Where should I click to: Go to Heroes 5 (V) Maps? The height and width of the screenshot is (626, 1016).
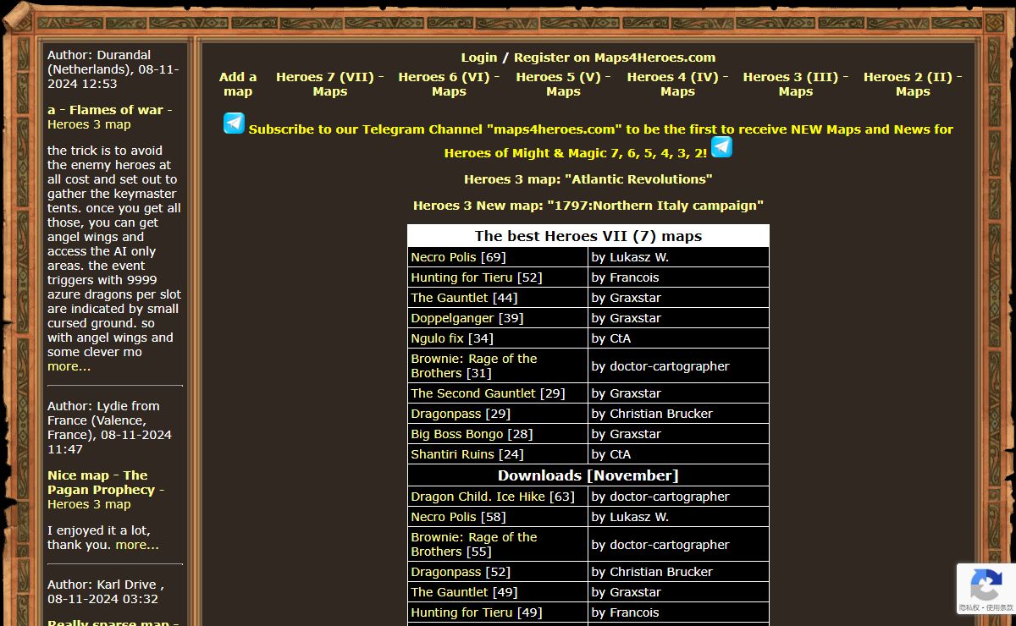point(563,85)
